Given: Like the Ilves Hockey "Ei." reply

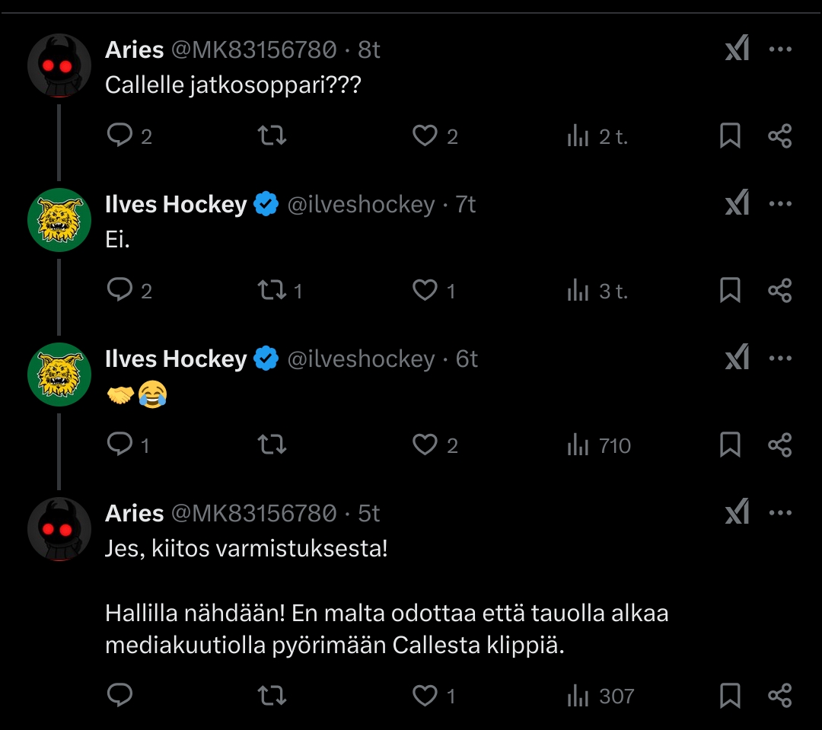Looking at the screenshot, I should [x=425, y=291].
